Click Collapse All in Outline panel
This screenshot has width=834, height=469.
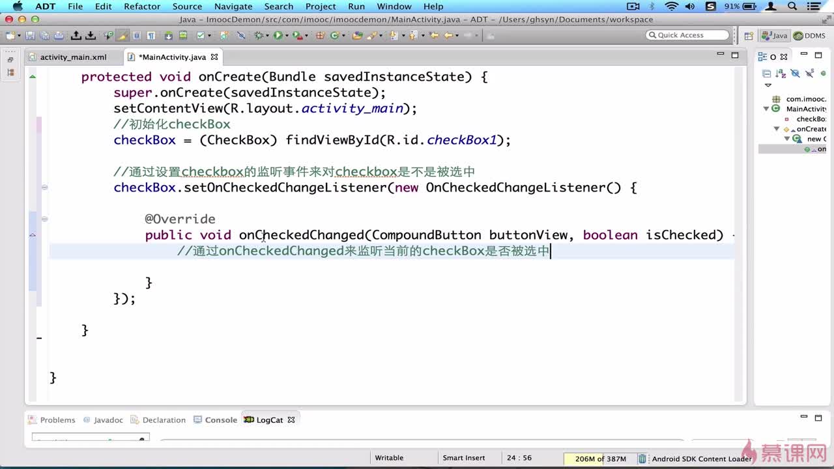point(767,74)
